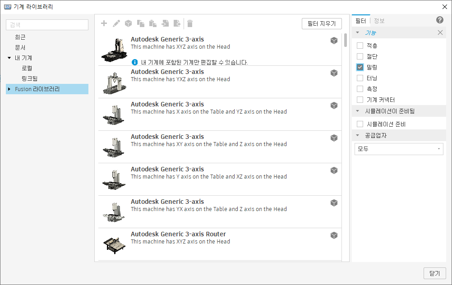Click cube icon on Y Table XZ Head row
This screenshot has height=285, width=452.
[334, 170]
